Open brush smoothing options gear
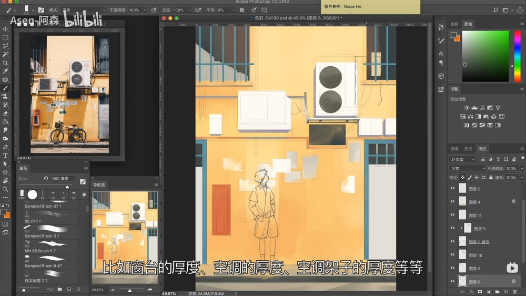Screen dimensions: 526x296 [x=242, y=10]
